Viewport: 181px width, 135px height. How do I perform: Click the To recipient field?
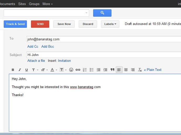104,39
